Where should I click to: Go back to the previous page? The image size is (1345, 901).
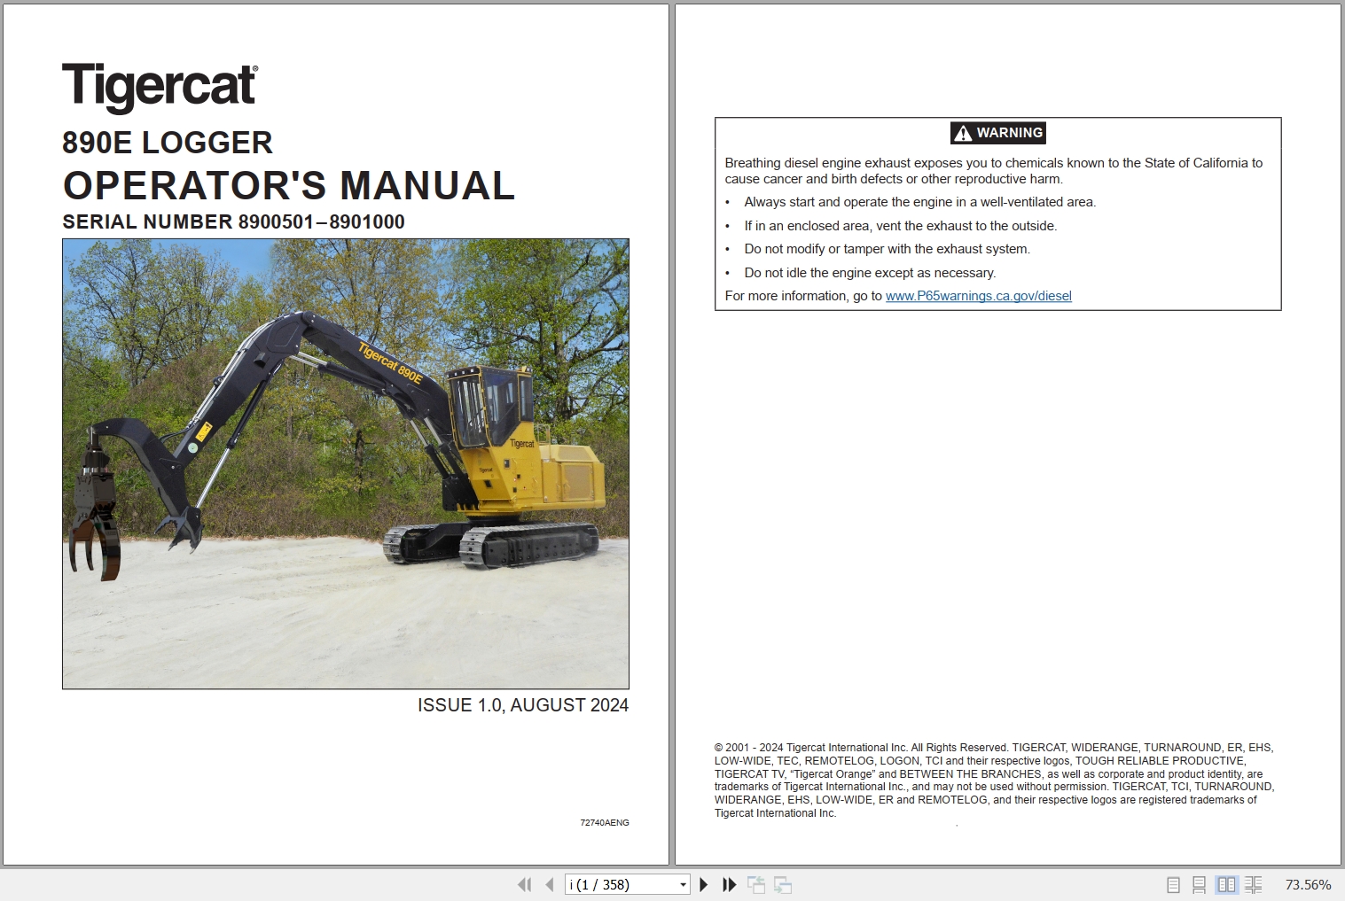tap(548, 884)
